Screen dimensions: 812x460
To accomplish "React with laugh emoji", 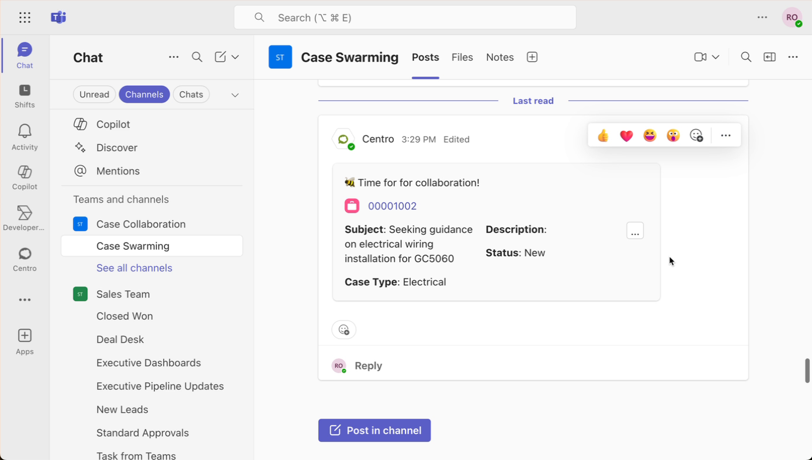I will coord(650,135).
